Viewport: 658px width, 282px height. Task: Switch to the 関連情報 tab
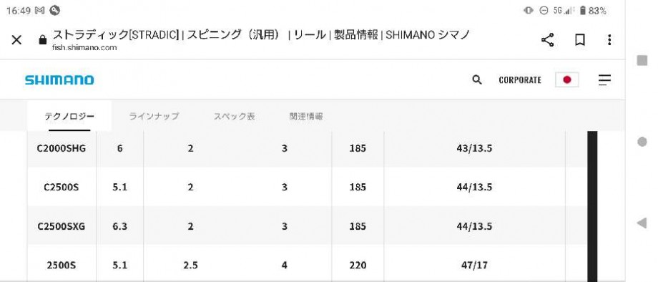click(x=306, y=116)
